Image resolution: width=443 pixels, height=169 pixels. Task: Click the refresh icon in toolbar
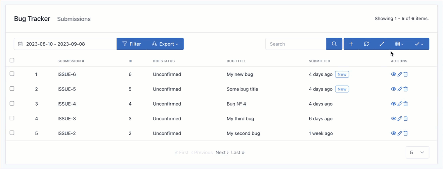pyautogui.click(x=366, y=44)
